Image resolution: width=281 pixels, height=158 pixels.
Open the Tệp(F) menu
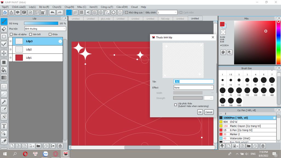click(5, 7)
